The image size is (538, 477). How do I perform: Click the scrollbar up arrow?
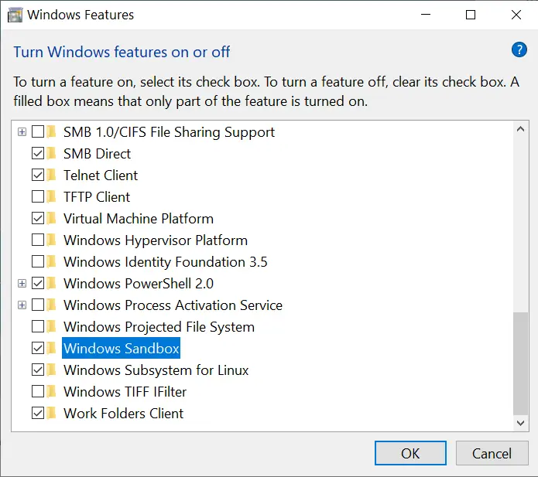[x=520, y=129]
